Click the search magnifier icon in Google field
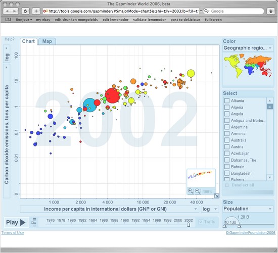 (206, 11)
